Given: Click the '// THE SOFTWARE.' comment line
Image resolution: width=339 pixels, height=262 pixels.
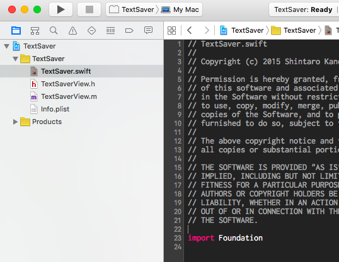Looking at the screenshot, I should point(222,220).
